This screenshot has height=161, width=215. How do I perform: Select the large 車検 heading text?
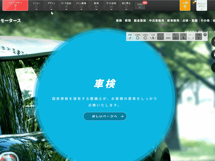(x=105, y=84)
